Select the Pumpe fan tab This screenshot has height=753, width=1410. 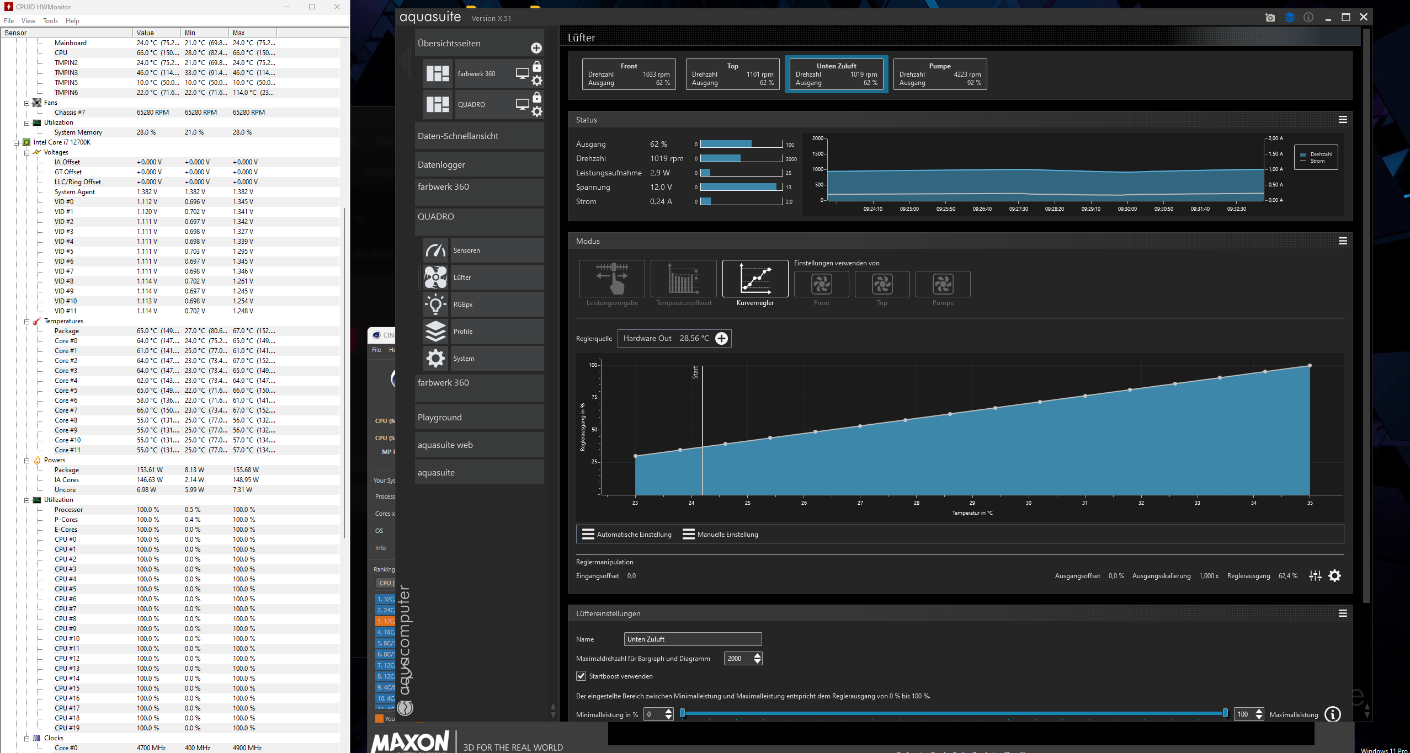click(x=939, y=74)
